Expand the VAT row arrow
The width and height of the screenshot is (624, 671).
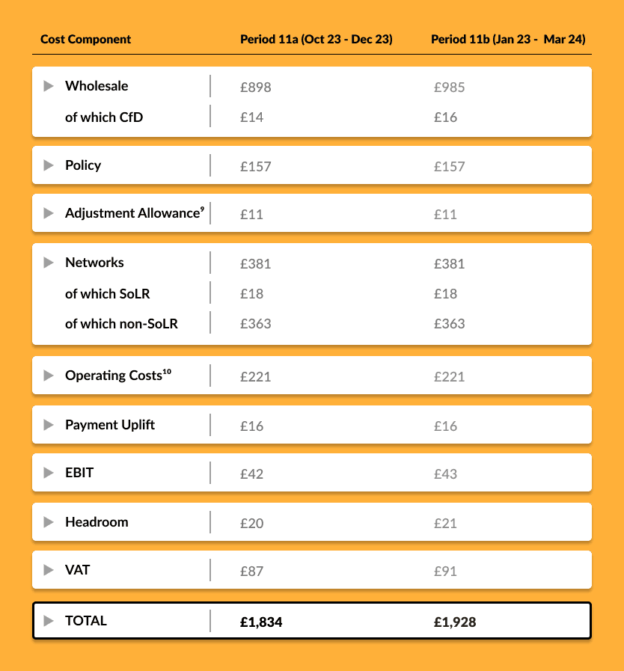49,569
